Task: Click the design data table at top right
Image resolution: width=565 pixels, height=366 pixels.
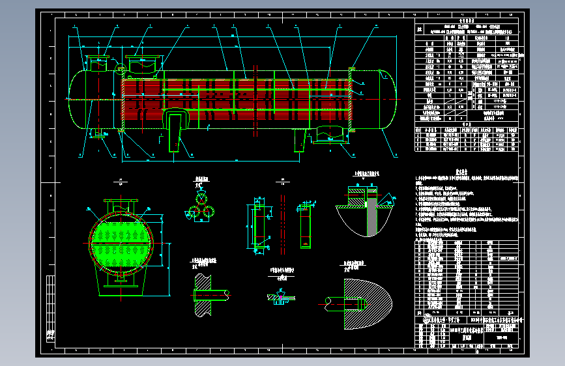Action: click(x=467, y=70)
